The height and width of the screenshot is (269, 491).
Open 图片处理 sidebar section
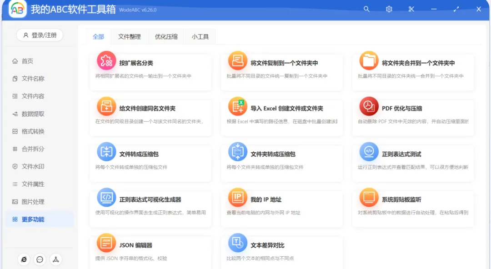(40, 202)
